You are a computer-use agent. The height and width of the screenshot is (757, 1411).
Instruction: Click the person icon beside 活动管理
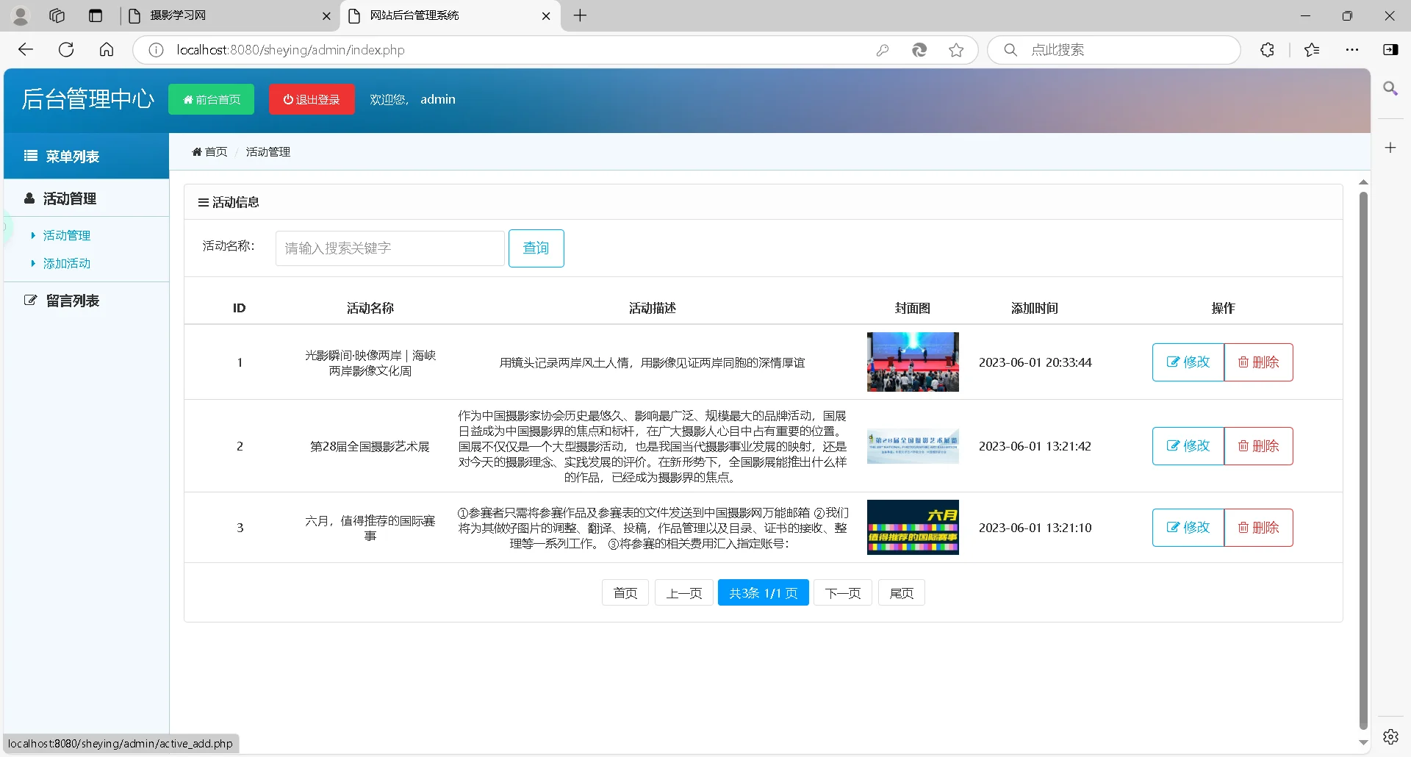(x=28, y=198)
